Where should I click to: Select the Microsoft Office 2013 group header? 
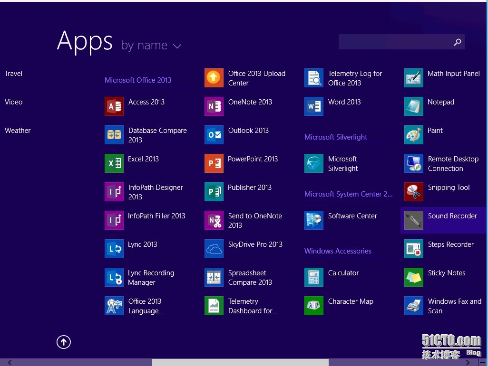click(x=138, y=80)
